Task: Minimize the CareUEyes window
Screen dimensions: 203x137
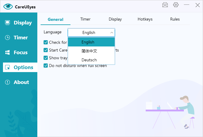Action: point(187,5)
